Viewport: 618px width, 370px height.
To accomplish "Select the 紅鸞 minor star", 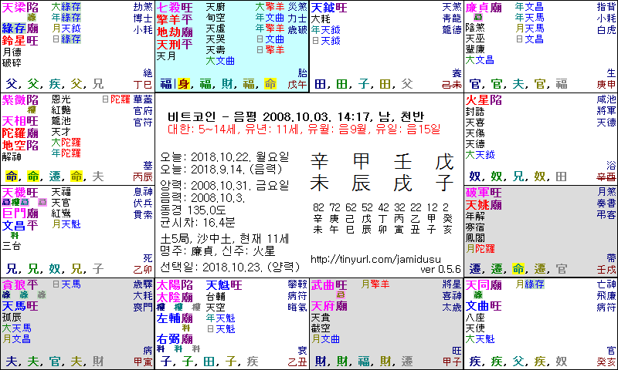I will click(61, 213).
